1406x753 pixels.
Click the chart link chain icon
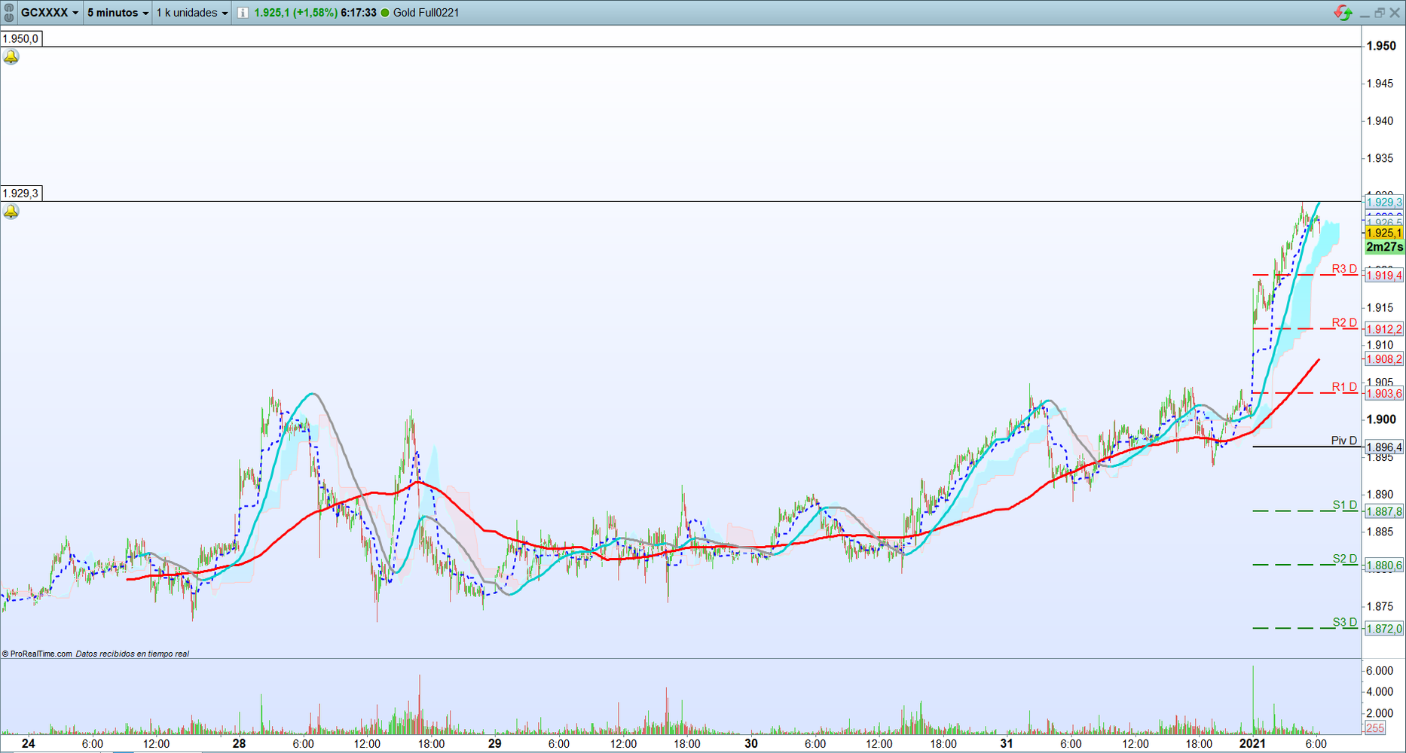9,13
